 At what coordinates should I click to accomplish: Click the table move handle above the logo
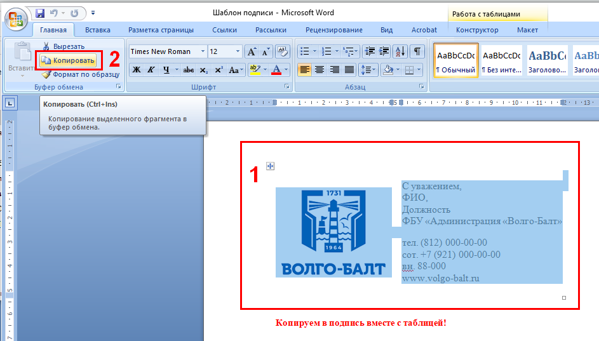click(x=270, y=166)
